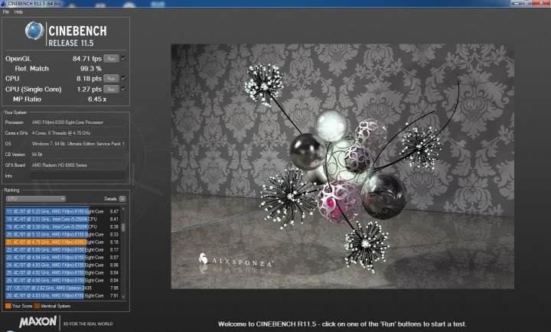Select the highlighted orange row 21 scoring 8.18
551x332 pixels.
click(63, 242)
